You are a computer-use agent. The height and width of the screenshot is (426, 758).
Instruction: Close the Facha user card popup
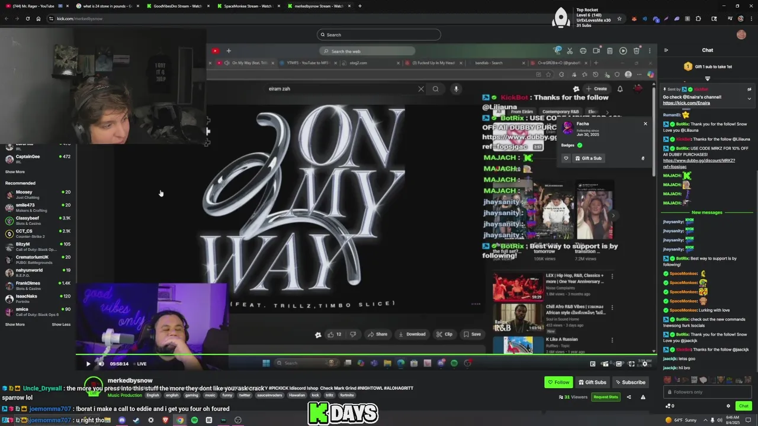click(645, 124)
